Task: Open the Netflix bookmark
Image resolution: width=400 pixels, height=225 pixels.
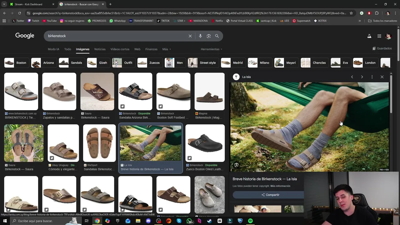Action: point(217,21)
